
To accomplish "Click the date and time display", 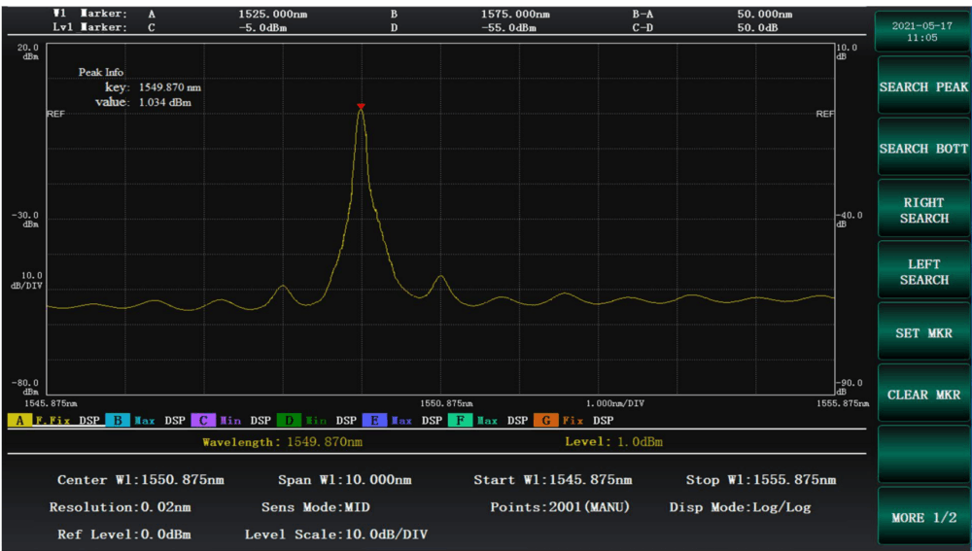I will 921,31.
